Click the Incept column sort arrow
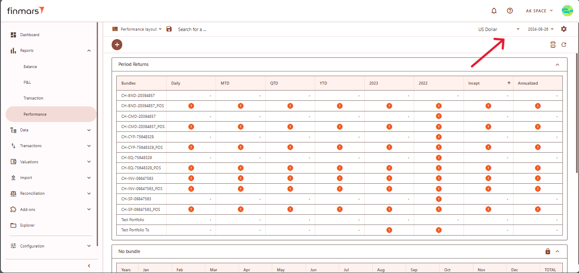Screen dimensions: 579x273 508,83
